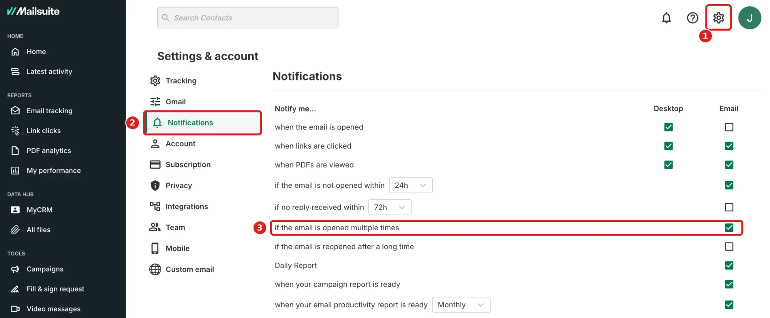The image size is (770, 318).
Task: Click the Link clicks cursor icon
Action: [15, 131]
